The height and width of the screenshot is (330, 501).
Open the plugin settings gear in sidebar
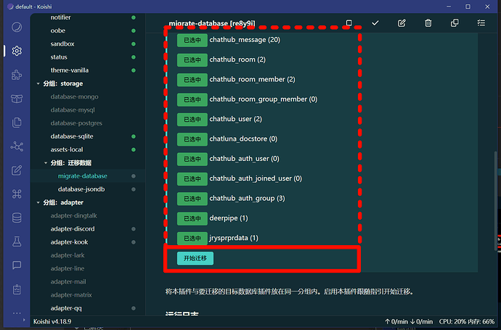click(x=17, y=51)
